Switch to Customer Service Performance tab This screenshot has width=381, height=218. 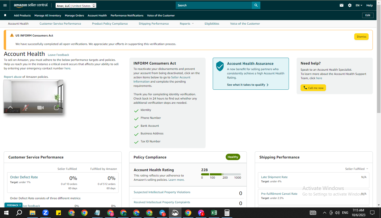pos(60,24)
